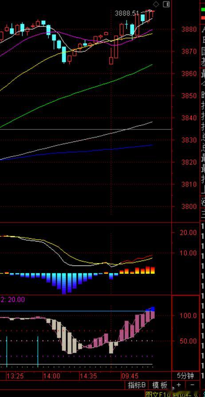Click the 3810 price axis label

[189, 184]
